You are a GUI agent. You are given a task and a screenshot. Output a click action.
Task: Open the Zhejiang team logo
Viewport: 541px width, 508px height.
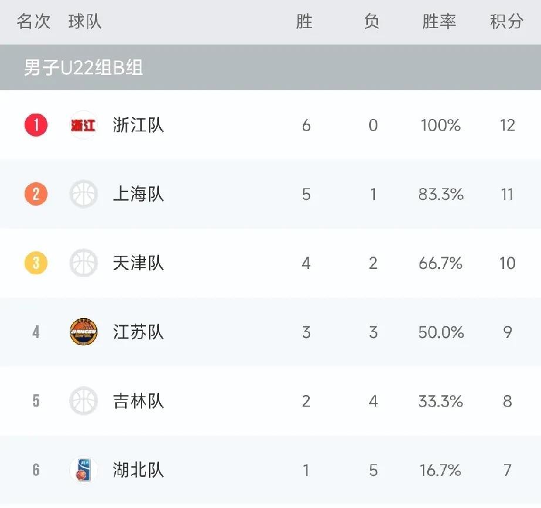click(x=83, y=125)
